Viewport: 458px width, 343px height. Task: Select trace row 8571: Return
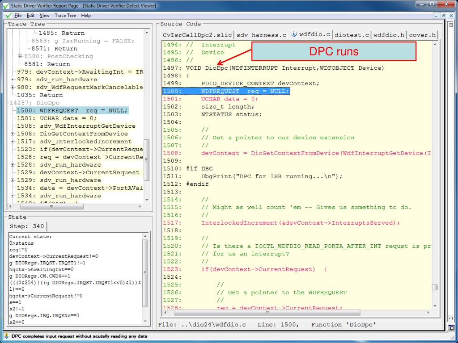[54, 49]
